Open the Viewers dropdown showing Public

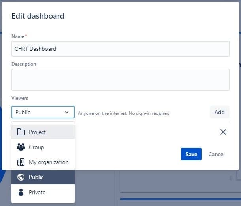pyautogui.click(x=43, y=112)
